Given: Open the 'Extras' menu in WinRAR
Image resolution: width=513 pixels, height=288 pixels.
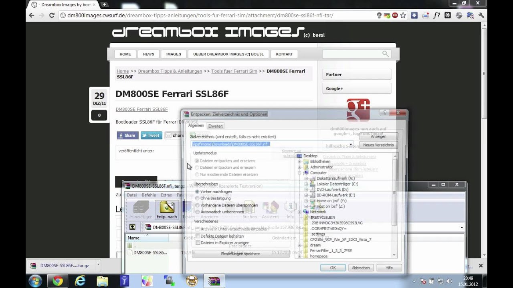Looking at the screenshot, I should click(x=166, y=195).
